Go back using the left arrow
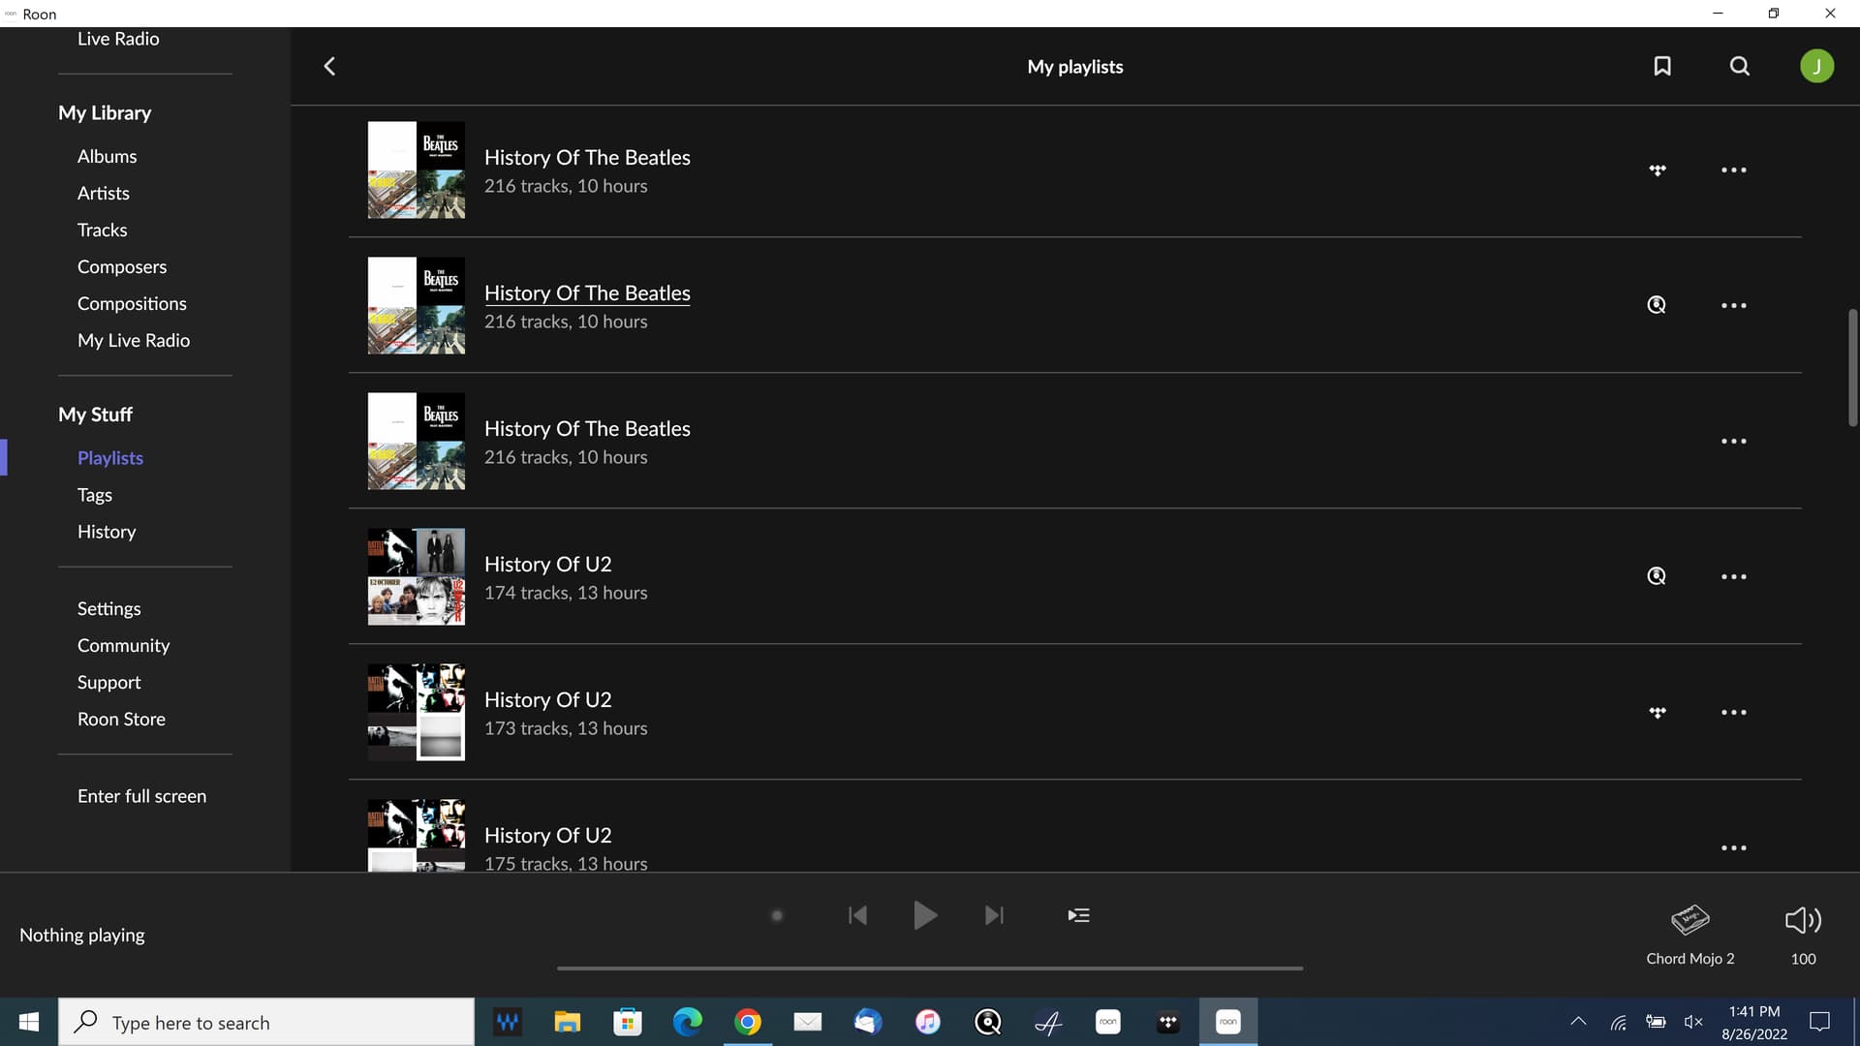The height and width of the screenshot is (1046, 1860). [329, 66]
